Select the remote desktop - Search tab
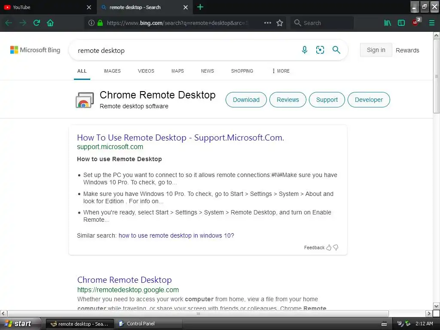The width and height of the screenshot is (440, 330). pos(141,7)
